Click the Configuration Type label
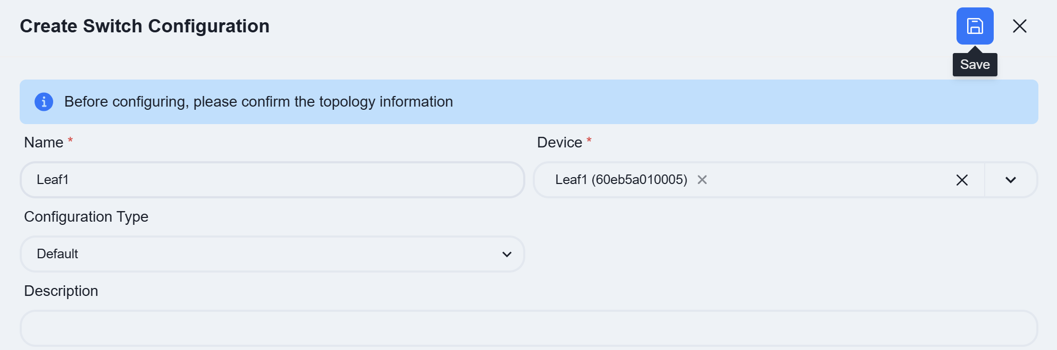Screen dimensions: 1057x350 (x=86, y=216)
